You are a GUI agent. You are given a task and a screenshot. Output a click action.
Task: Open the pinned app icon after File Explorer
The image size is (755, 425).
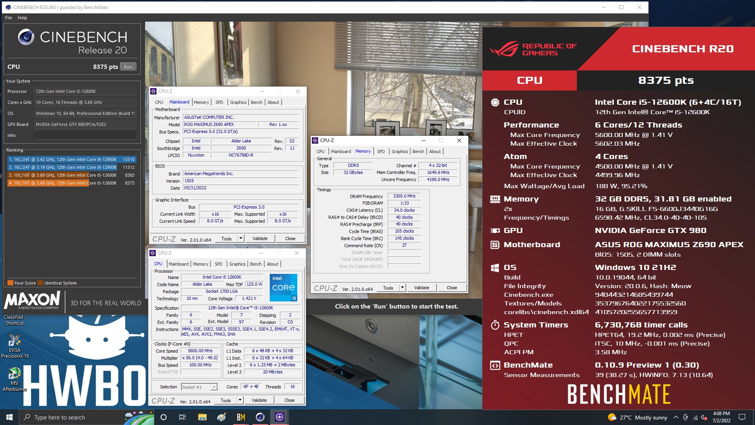click(x=221, y=417)
